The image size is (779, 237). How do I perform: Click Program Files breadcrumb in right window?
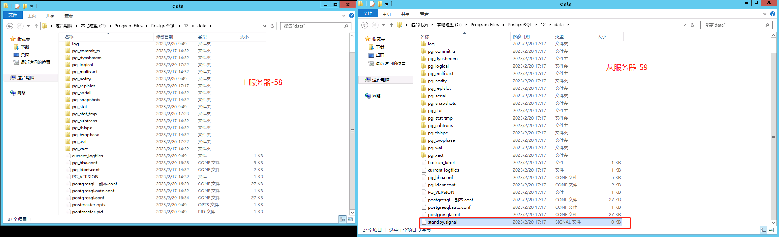[484, 25]
